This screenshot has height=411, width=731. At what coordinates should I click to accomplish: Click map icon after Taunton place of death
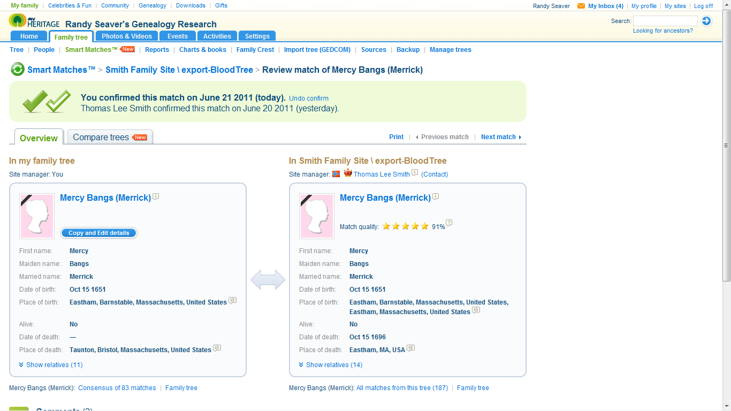click(x=217, y=348)
